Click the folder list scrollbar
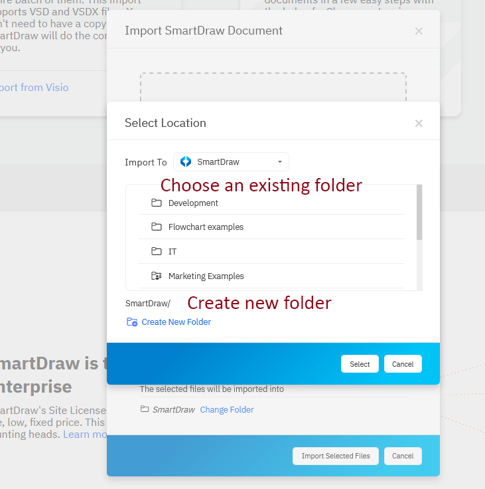 coord(419,213)
